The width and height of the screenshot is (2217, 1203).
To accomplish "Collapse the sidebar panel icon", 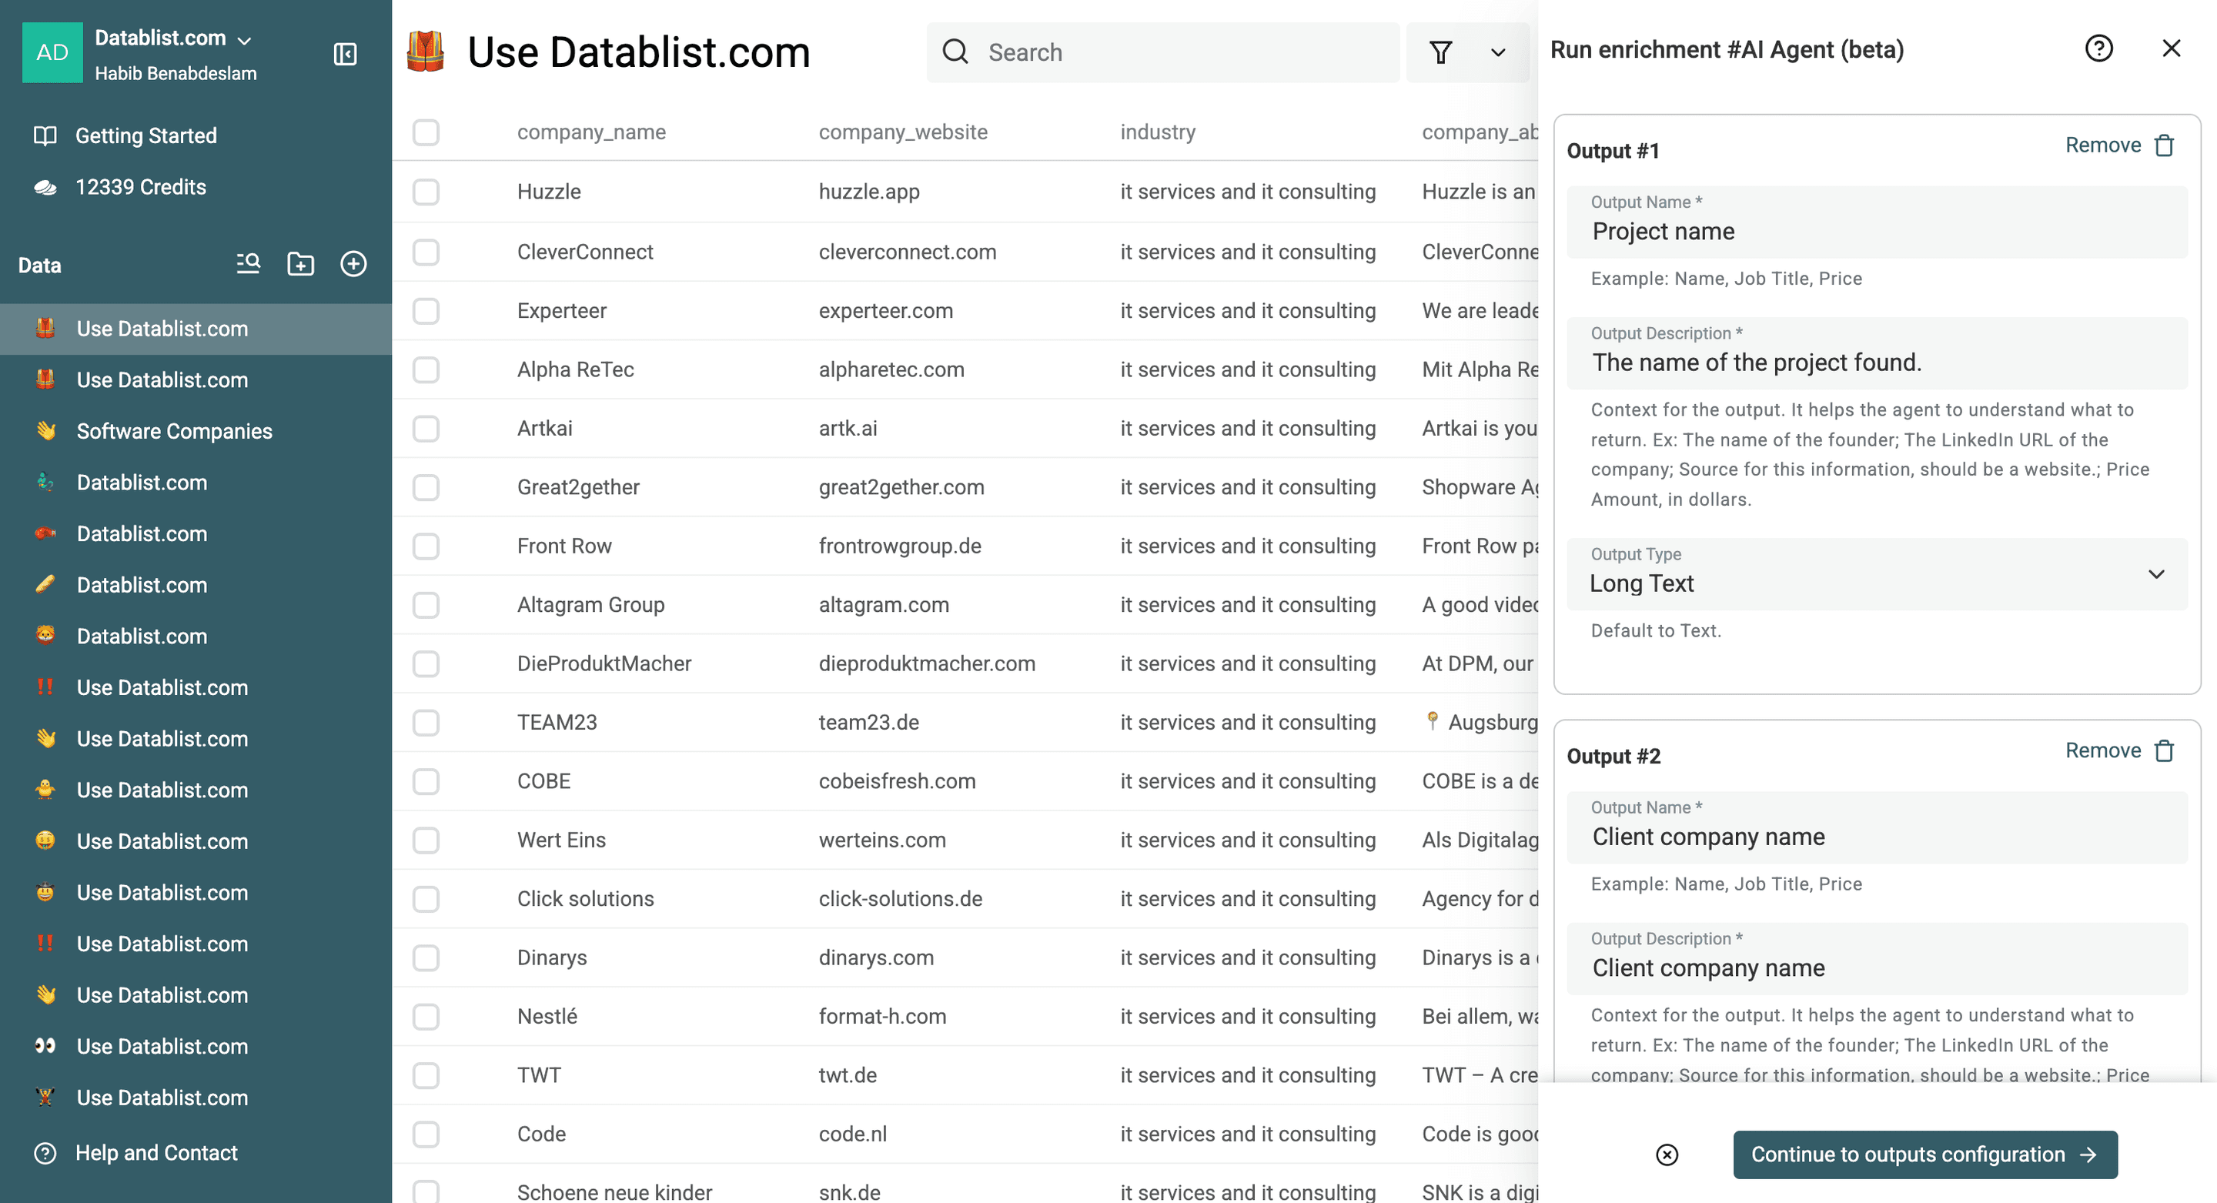I will coord(345,54).
